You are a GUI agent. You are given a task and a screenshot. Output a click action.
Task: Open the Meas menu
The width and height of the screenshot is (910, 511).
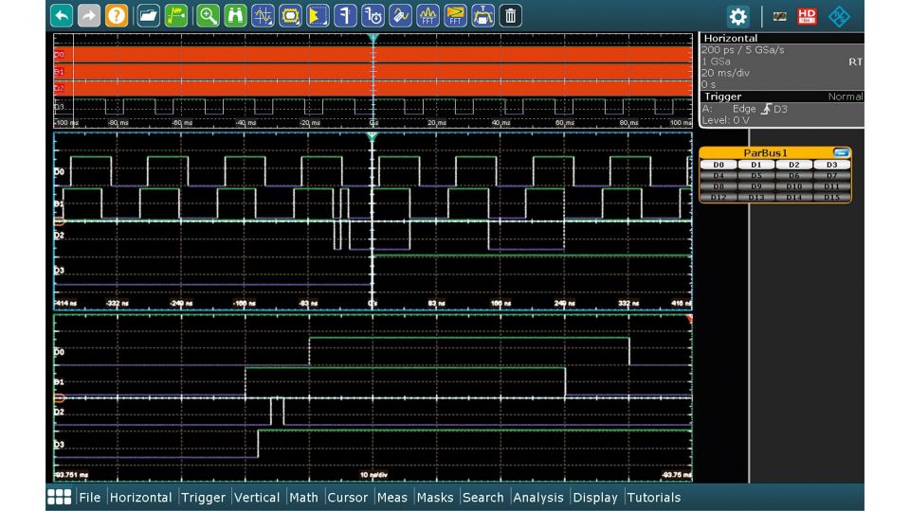click(392, 497)
